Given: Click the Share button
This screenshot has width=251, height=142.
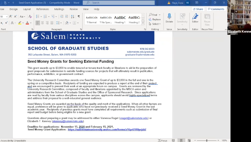Looking at the screenshot, I should [198, 9].
